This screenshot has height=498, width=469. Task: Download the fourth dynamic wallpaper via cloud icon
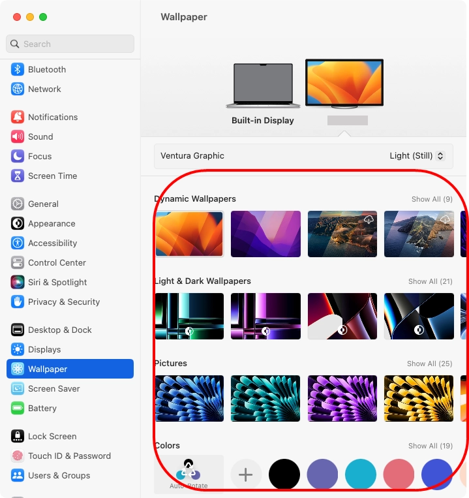pyautogui.click(x=445, y=219)
